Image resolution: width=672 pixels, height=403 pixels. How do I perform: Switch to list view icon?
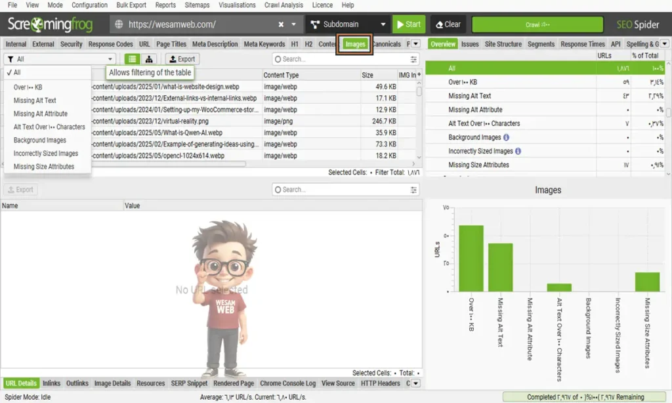[x=133, y=59]
